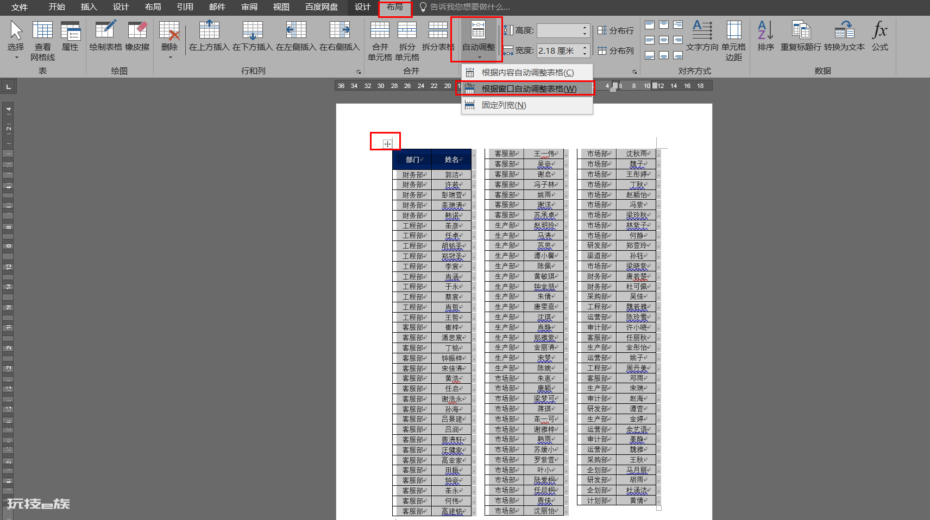Click 文字方向 text direction

(702, 37)
